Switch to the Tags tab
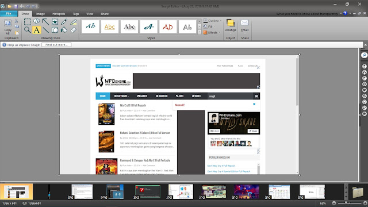 coord(76,14)
